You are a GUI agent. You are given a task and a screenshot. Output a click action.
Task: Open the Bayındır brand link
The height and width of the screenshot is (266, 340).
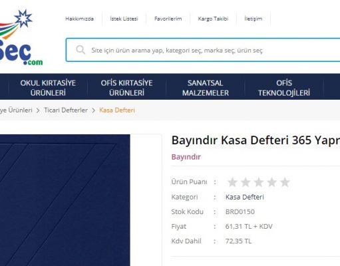186,157
